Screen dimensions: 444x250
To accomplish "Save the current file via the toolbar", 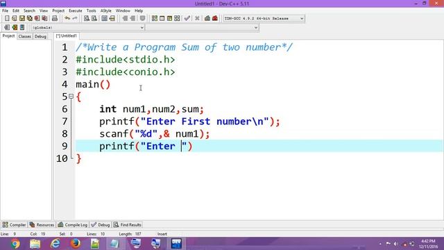I will (x=22, y=19).
